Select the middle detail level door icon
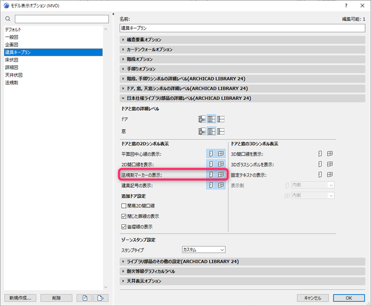This screenshot has height=306, width=371. coord(211,119)
